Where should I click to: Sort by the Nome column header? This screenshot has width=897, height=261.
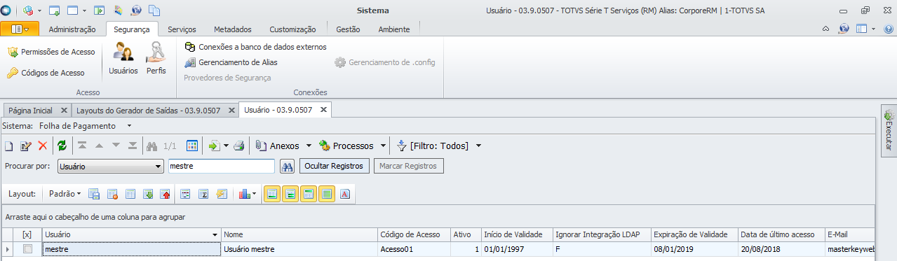tap(299, 234)
